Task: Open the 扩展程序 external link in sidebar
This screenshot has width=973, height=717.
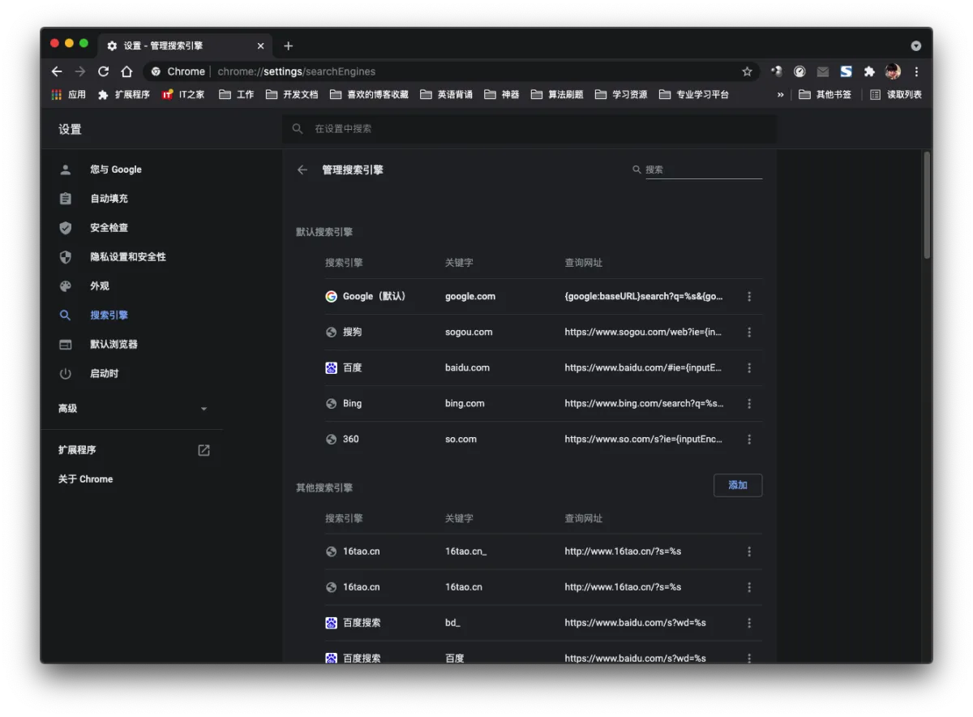Action: point(204,450)
